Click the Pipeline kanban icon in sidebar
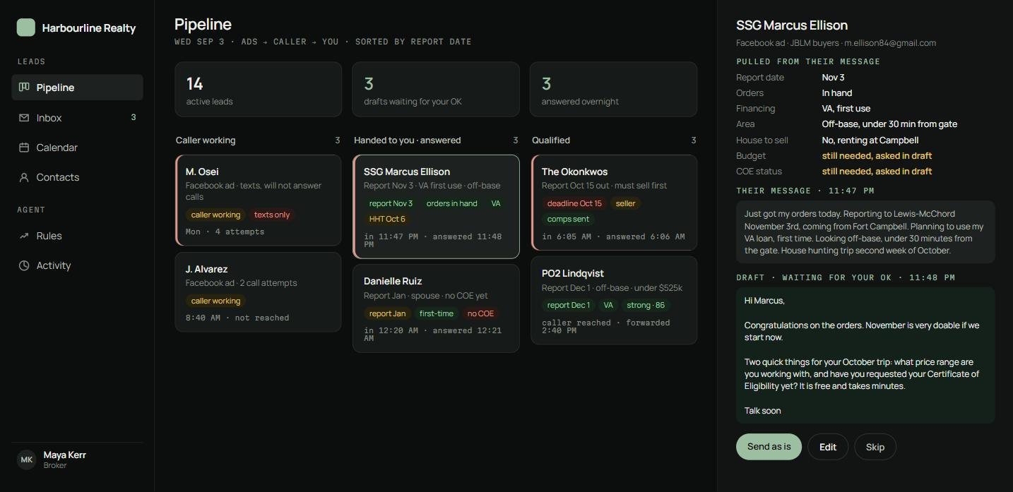The height and width of the screenshot is (492, 1013). (24, 87)
